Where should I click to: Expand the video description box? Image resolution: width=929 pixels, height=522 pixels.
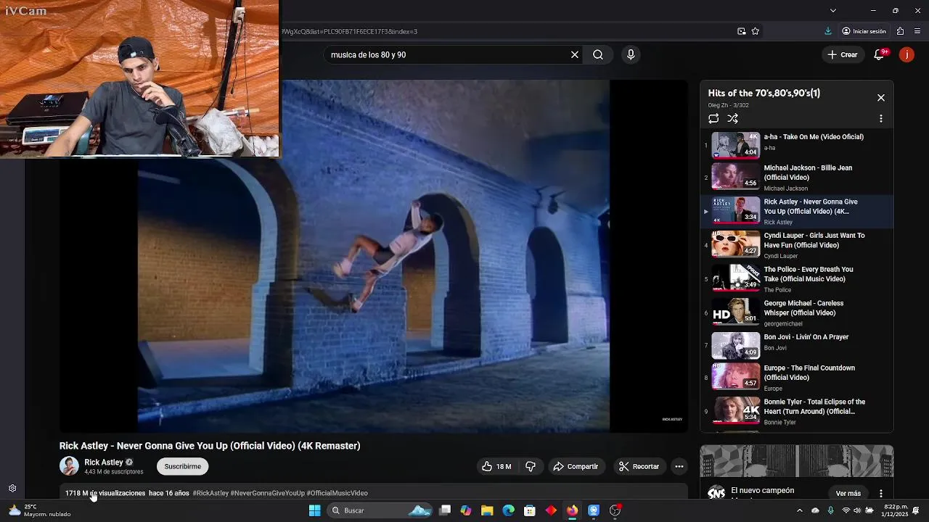tap(374, 493)
